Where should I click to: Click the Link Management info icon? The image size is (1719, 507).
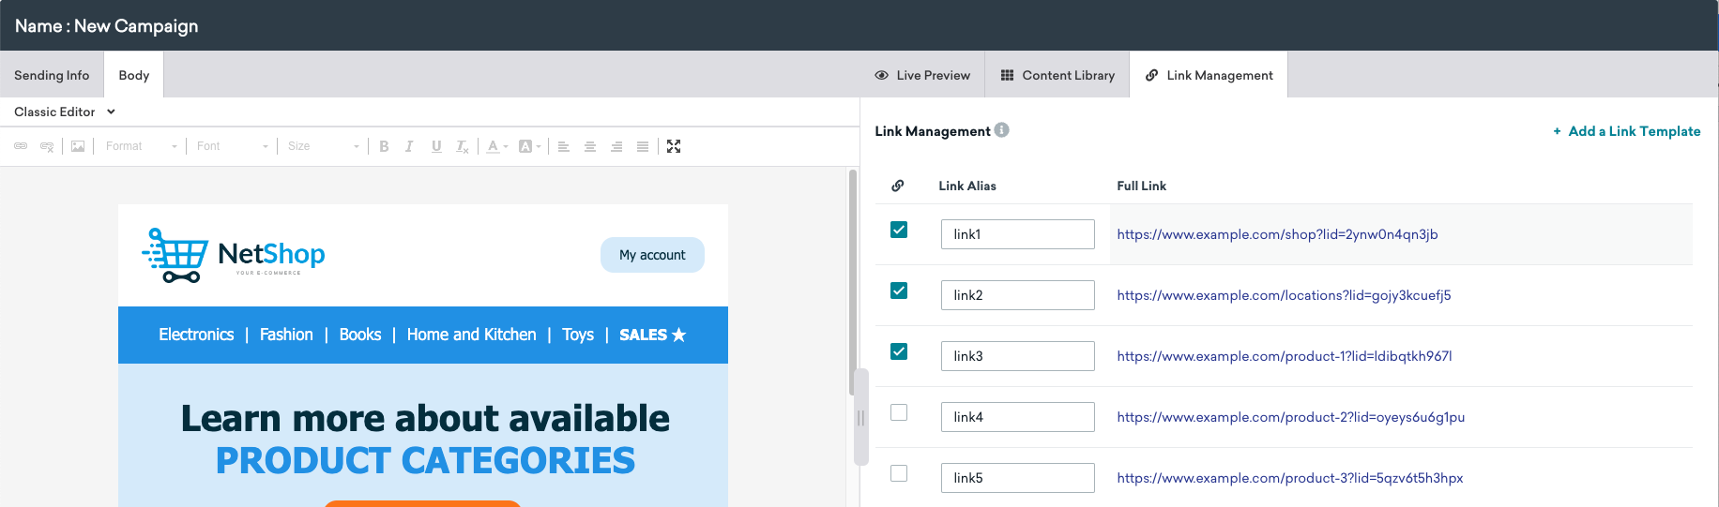(x=1002, y=130)
